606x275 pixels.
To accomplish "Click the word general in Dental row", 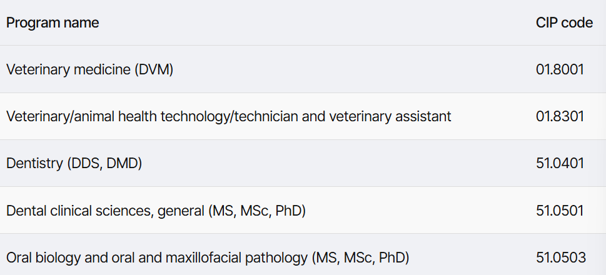I will [x=181, y=212].
